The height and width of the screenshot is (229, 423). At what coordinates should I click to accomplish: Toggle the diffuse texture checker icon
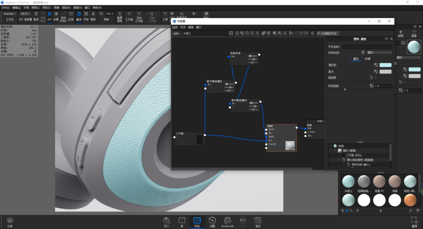point(376,65)
